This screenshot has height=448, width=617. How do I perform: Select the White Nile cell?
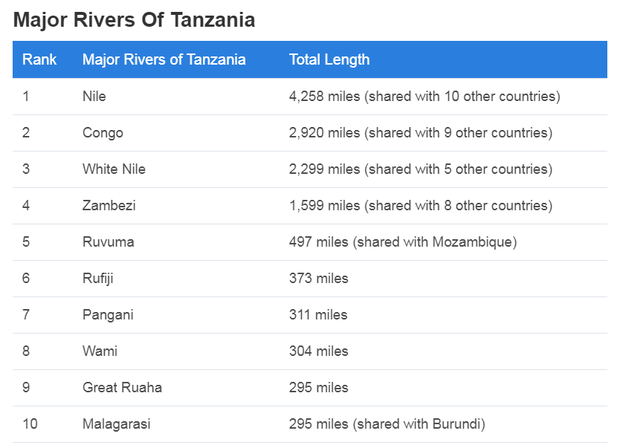[x=114, y=169]
